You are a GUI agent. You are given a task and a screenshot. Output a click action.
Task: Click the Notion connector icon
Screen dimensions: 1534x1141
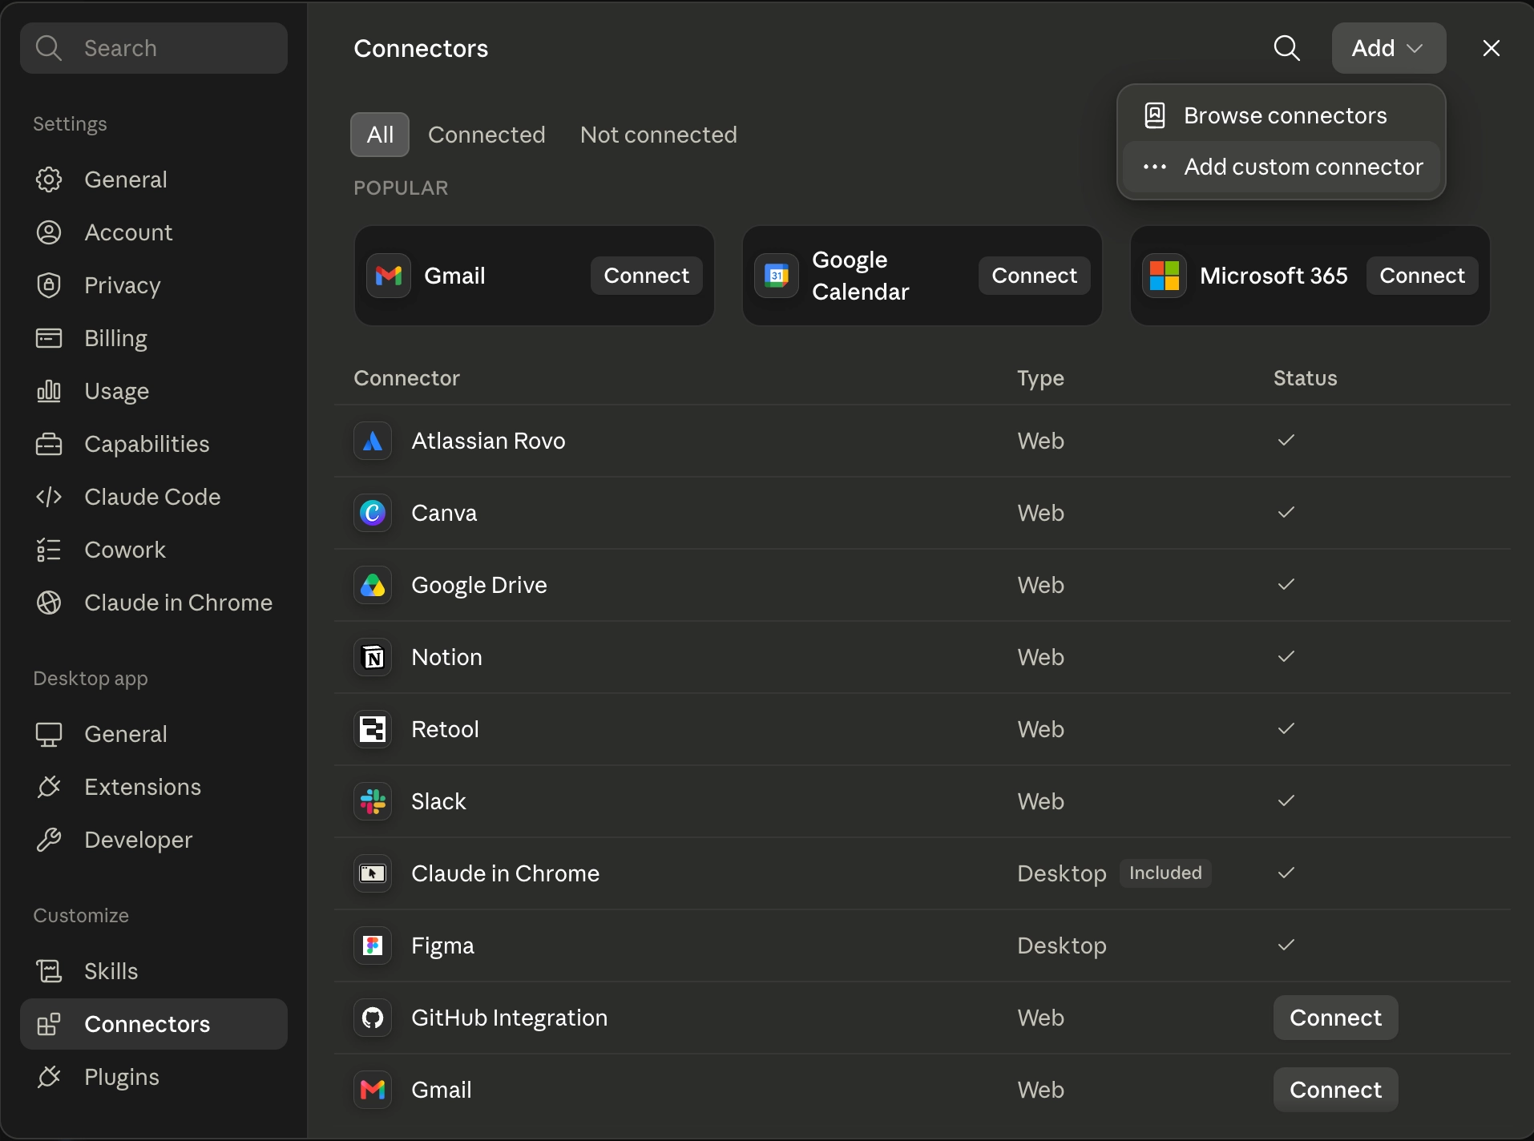click(x=373, y=657)
